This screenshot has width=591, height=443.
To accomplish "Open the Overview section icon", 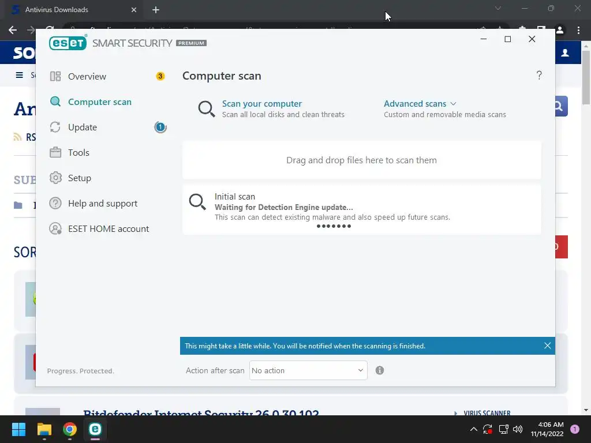I will 55,77.
